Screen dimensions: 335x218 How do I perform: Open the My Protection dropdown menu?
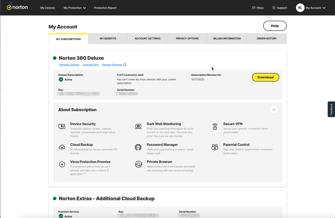click(75, 8)
